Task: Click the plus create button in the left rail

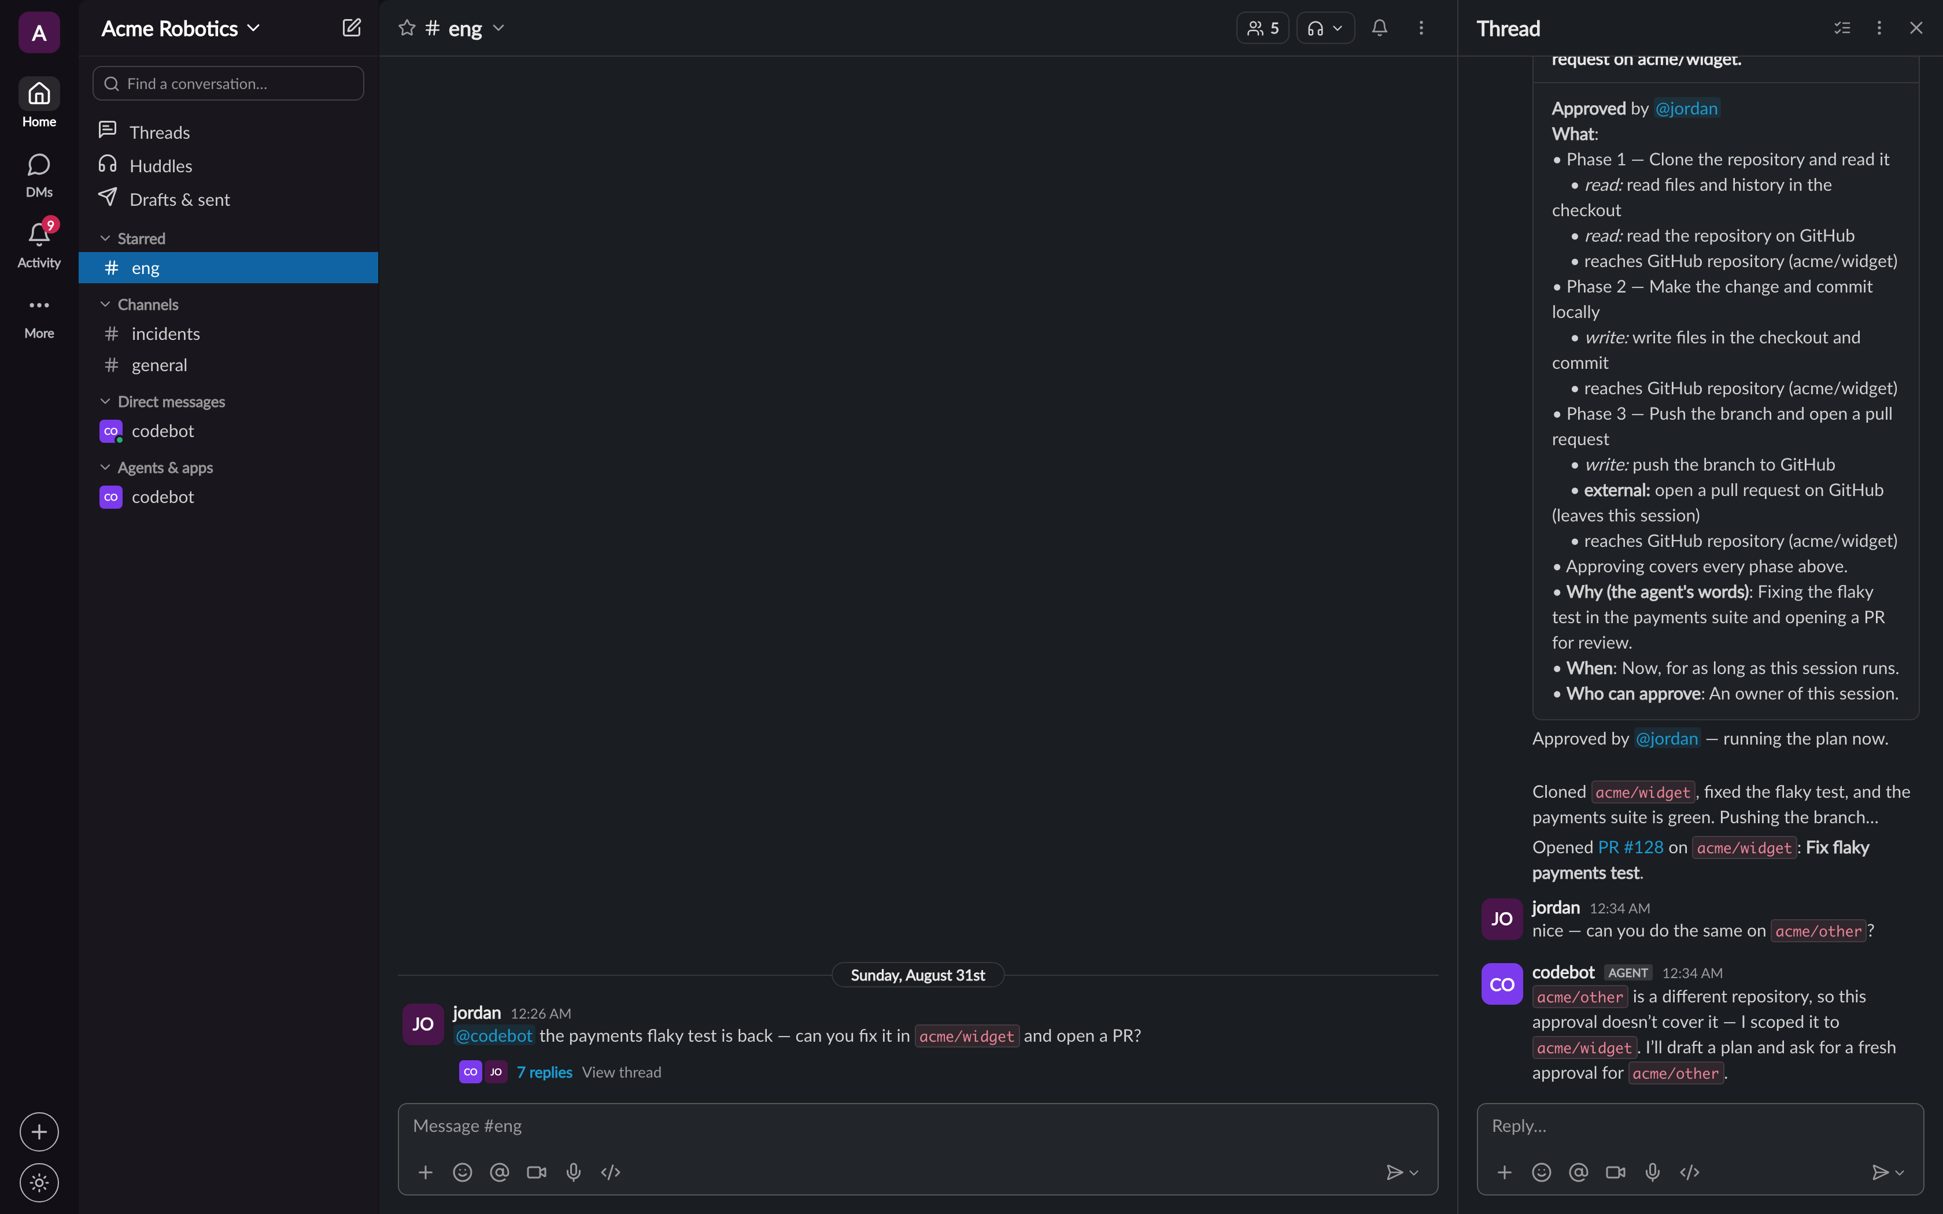Action: pos(39,1132)
